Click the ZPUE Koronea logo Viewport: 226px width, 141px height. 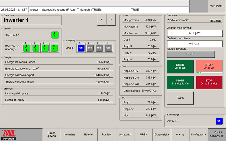pos(9,135)
